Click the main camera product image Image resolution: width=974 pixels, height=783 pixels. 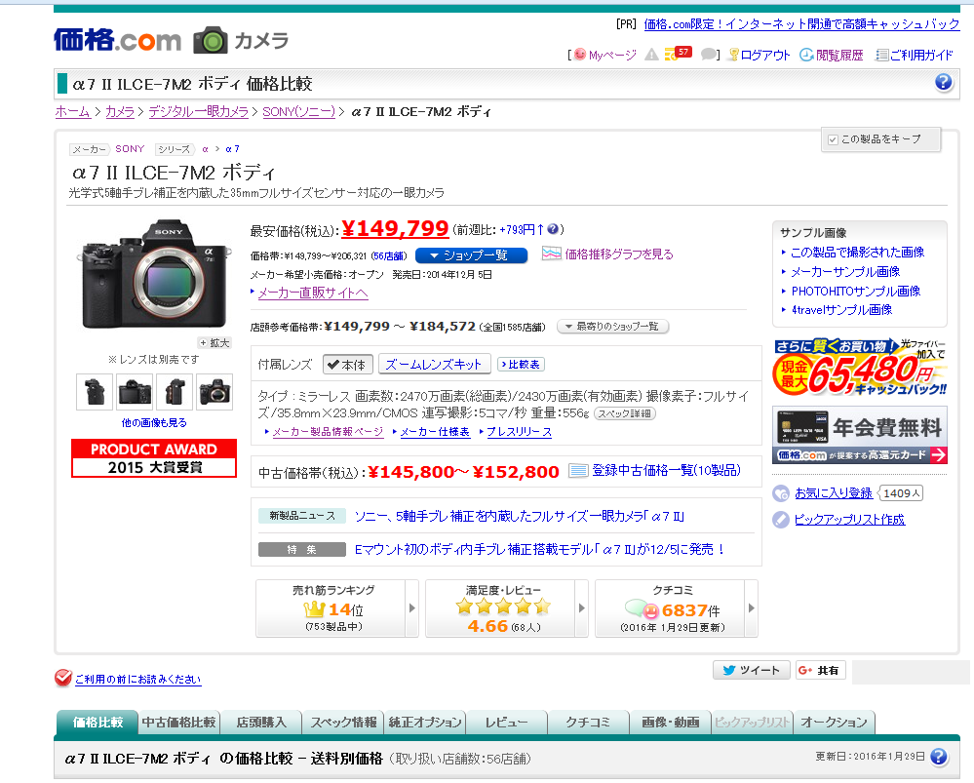coord(153,274)
